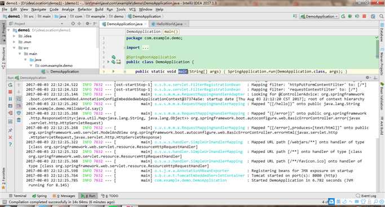
Task: Pin the Run tab with pin icon
Action: (10, 130)
